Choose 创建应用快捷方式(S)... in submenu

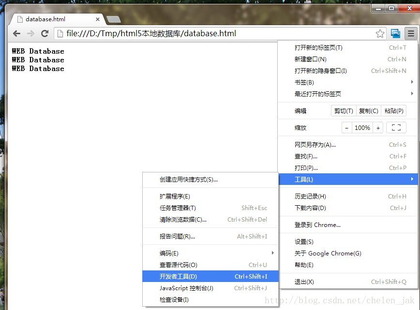pos(210,180)
